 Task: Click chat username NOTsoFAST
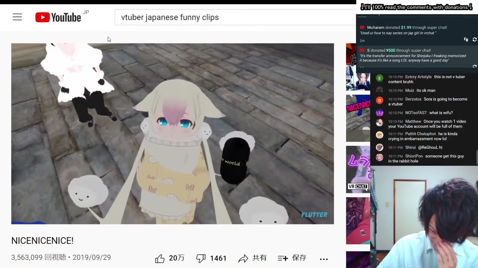click(x=416, y=113)
